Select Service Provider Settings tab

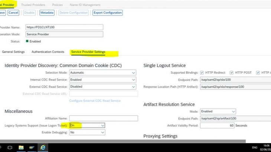click(x=88, y=52)
